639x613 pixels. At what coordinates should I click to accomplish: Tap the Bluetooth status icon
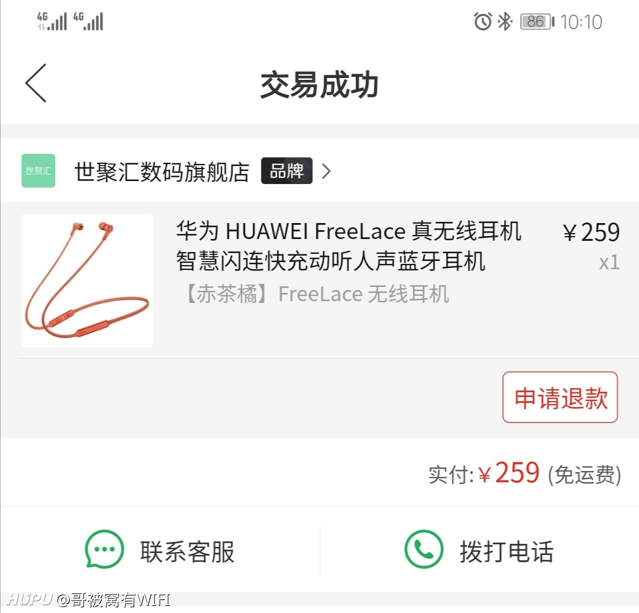505,21
